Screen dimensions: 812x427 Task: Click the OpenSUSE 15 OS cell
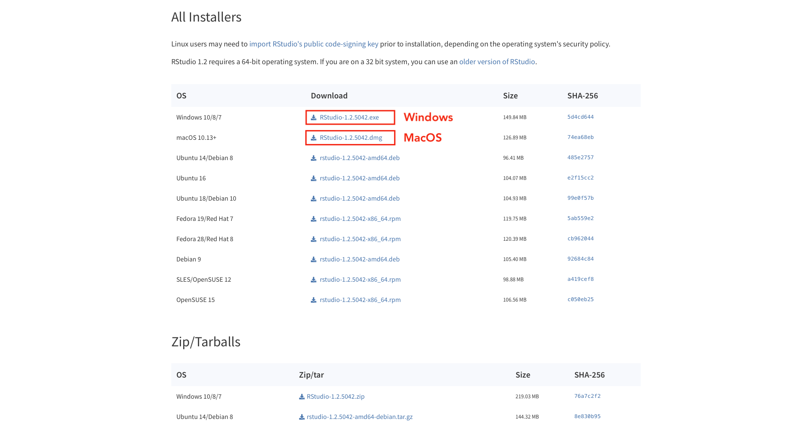pos(195,300)
